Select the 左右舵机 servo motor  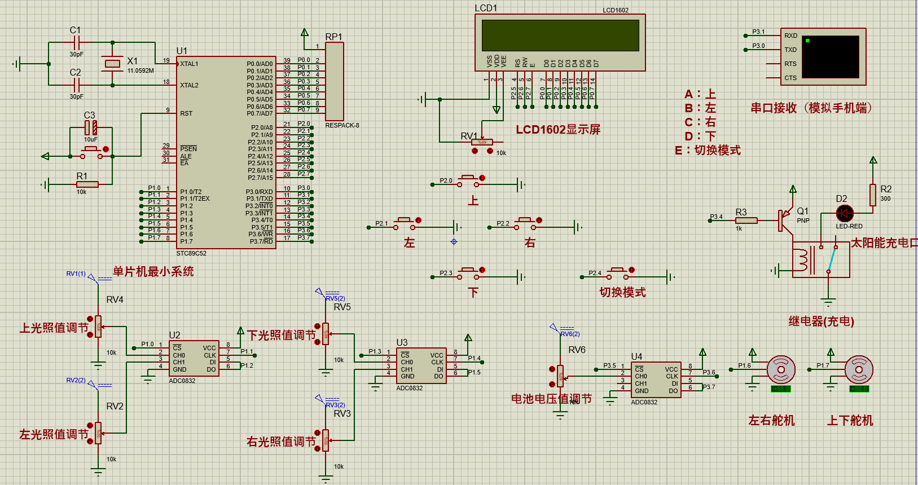[781, 370]
